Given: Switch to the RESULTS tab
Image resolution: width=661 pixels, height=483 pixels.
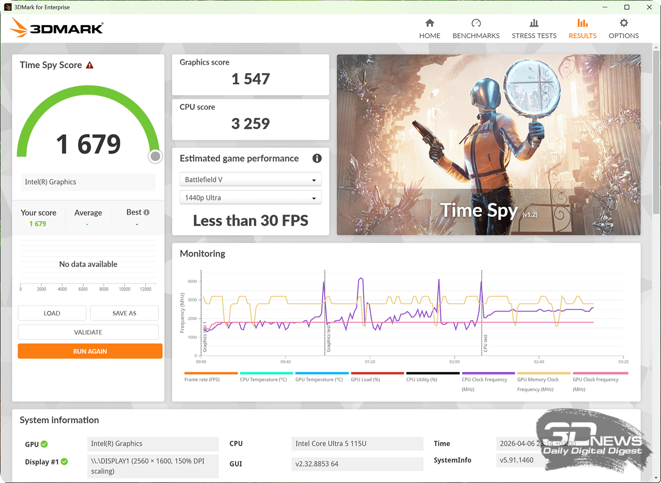Looking at the screenshot, I should [x=582, y=29].
